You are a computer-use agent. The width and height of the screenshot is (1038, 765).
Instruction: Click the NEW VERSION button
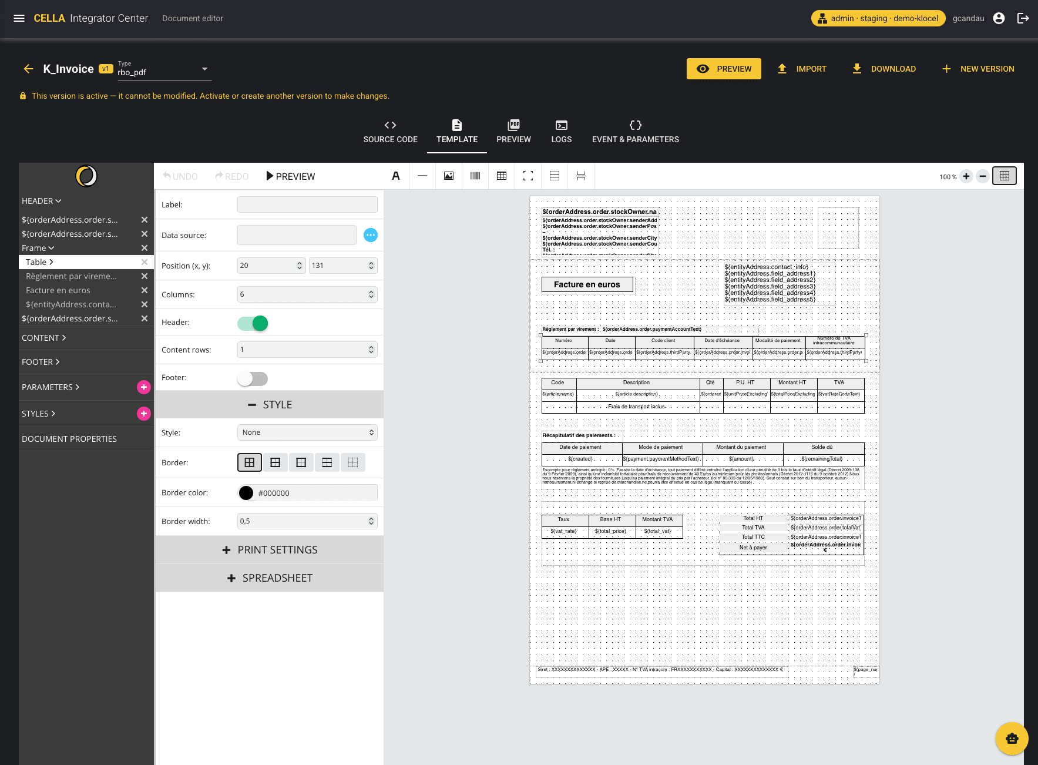(978, 69)
